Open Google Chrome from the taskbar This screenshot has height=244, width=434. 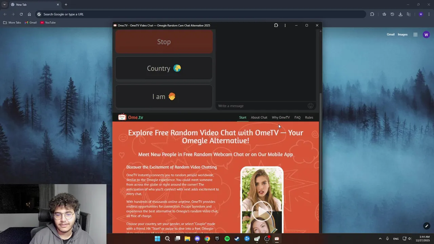[207, 239]
